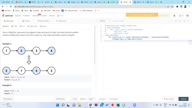The height and width of the screenshot is (108, 192).
Task: Open the Interview menu item
Action: pyautogui.click(x=35, y=16)
